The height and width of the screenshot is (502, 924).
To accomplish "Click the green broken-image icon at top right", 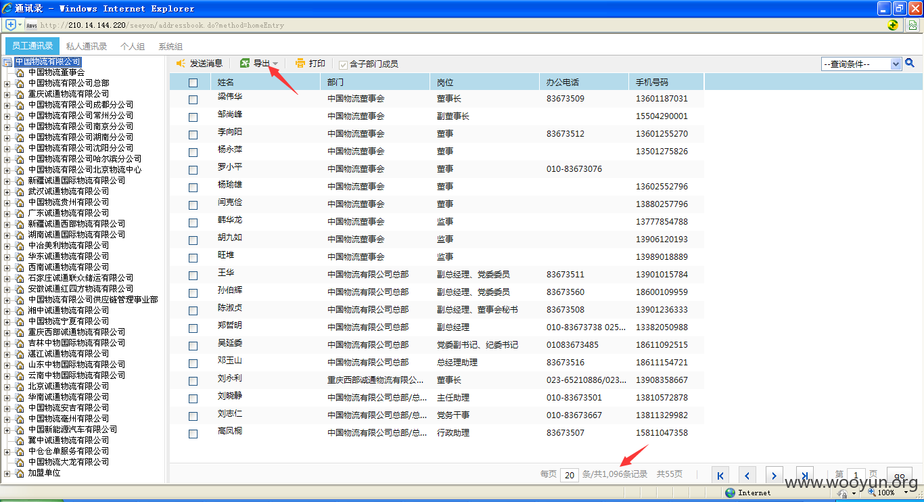I will pyautogui.click(x=913, y=25).
